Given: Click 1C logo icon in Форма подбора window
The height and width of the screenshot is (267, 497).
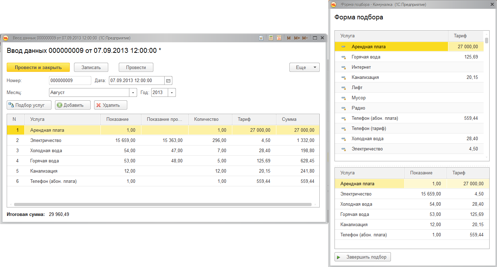Looking at the screenshot, I should 333,5.
